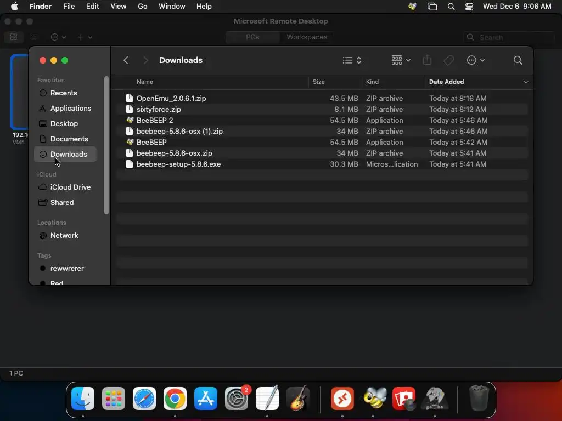Open Remote Desktop add (+) dropdown

tap(85, 37)
